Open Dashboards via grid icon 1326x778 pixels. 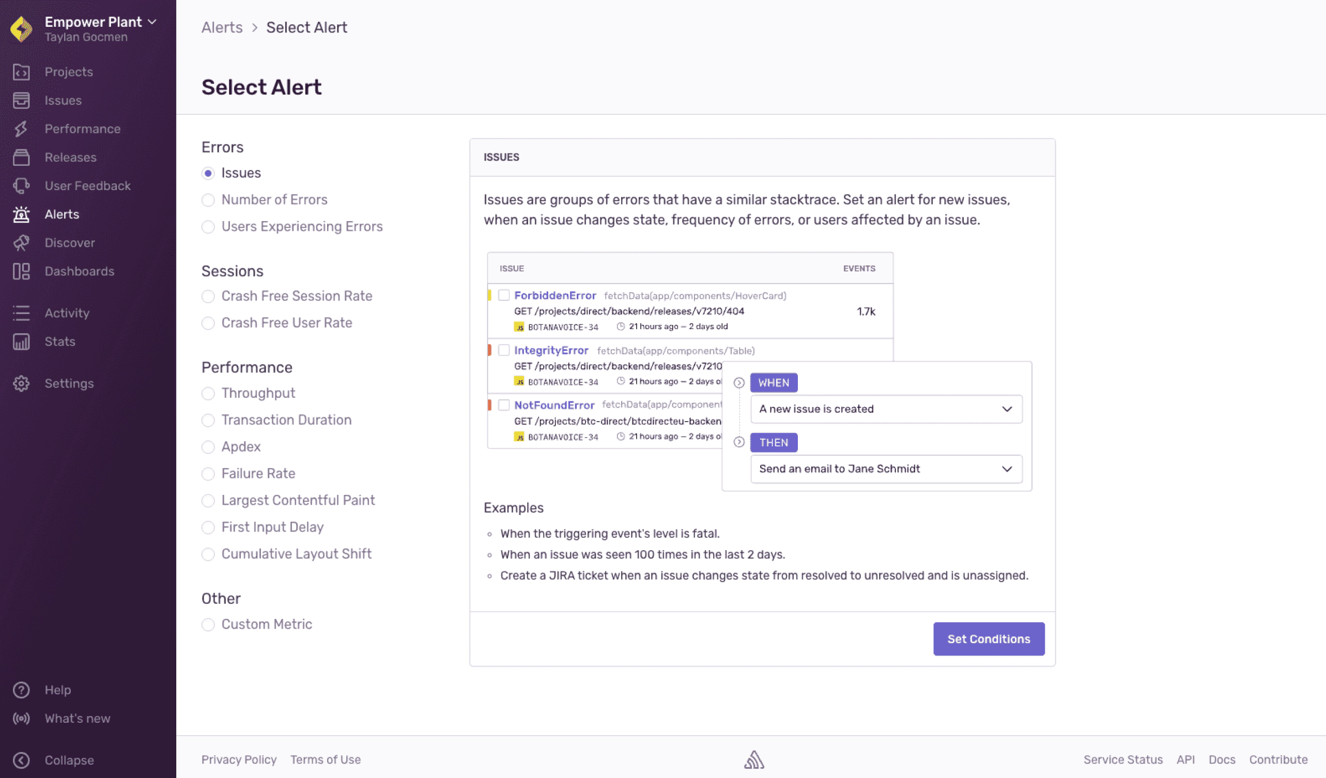tap(21, 271)
